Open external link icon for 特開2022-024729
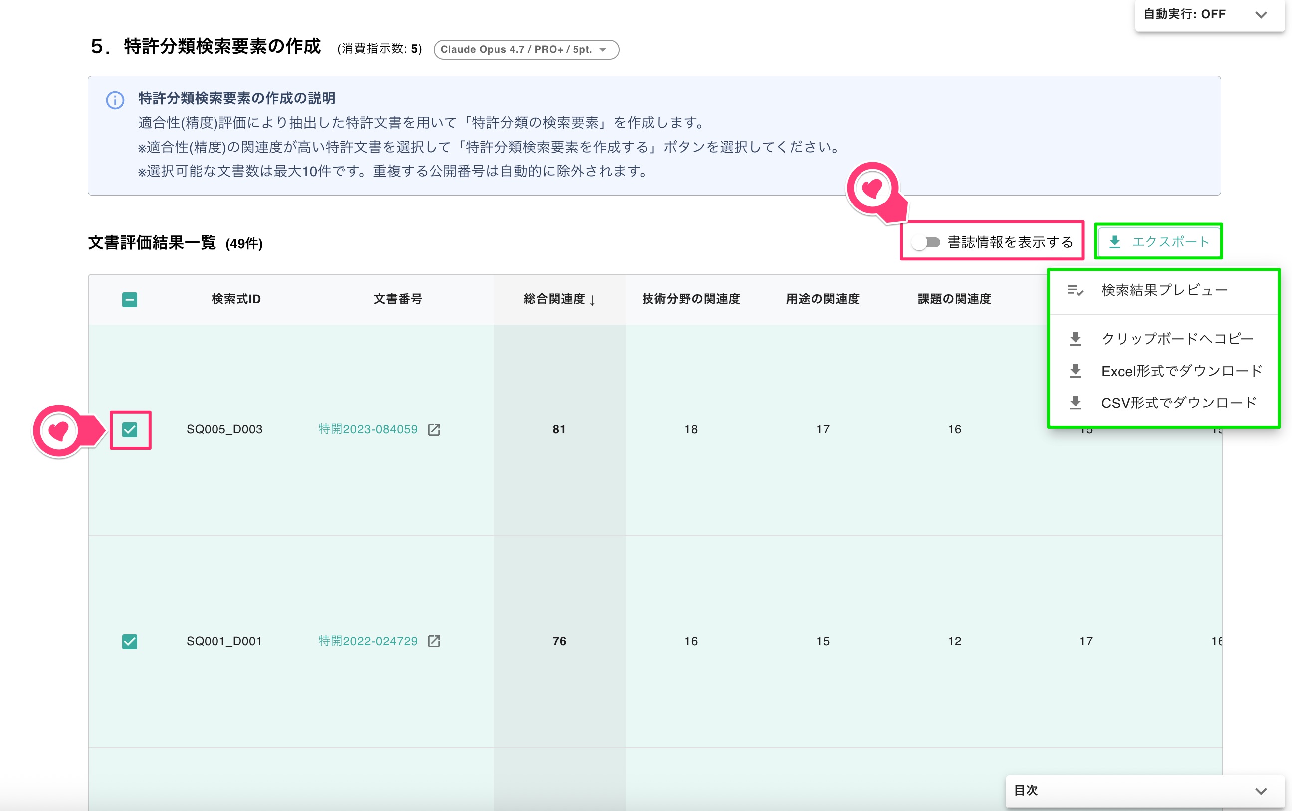The image size is (1292, 811). click(434, 641)
